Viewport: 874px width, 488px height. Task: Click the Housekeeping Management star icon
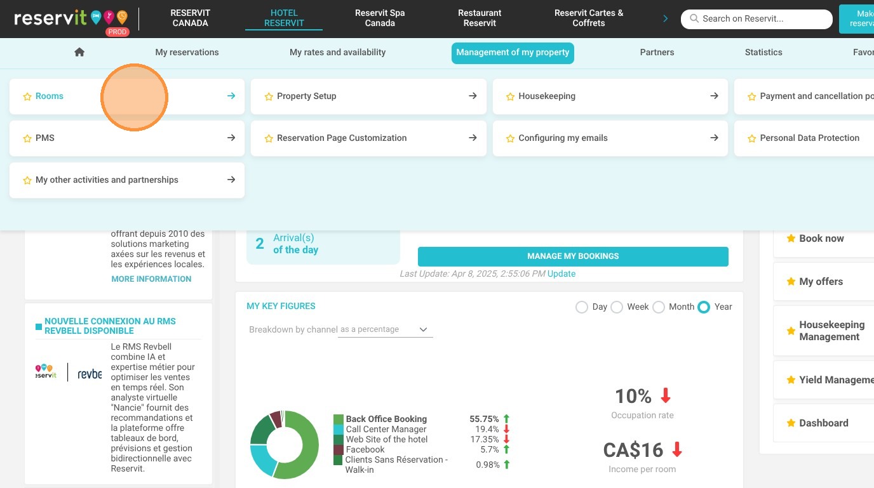791,331
